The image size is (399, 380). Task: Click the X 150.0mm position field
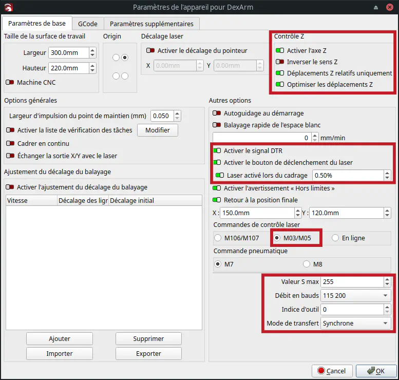point(257,213)
